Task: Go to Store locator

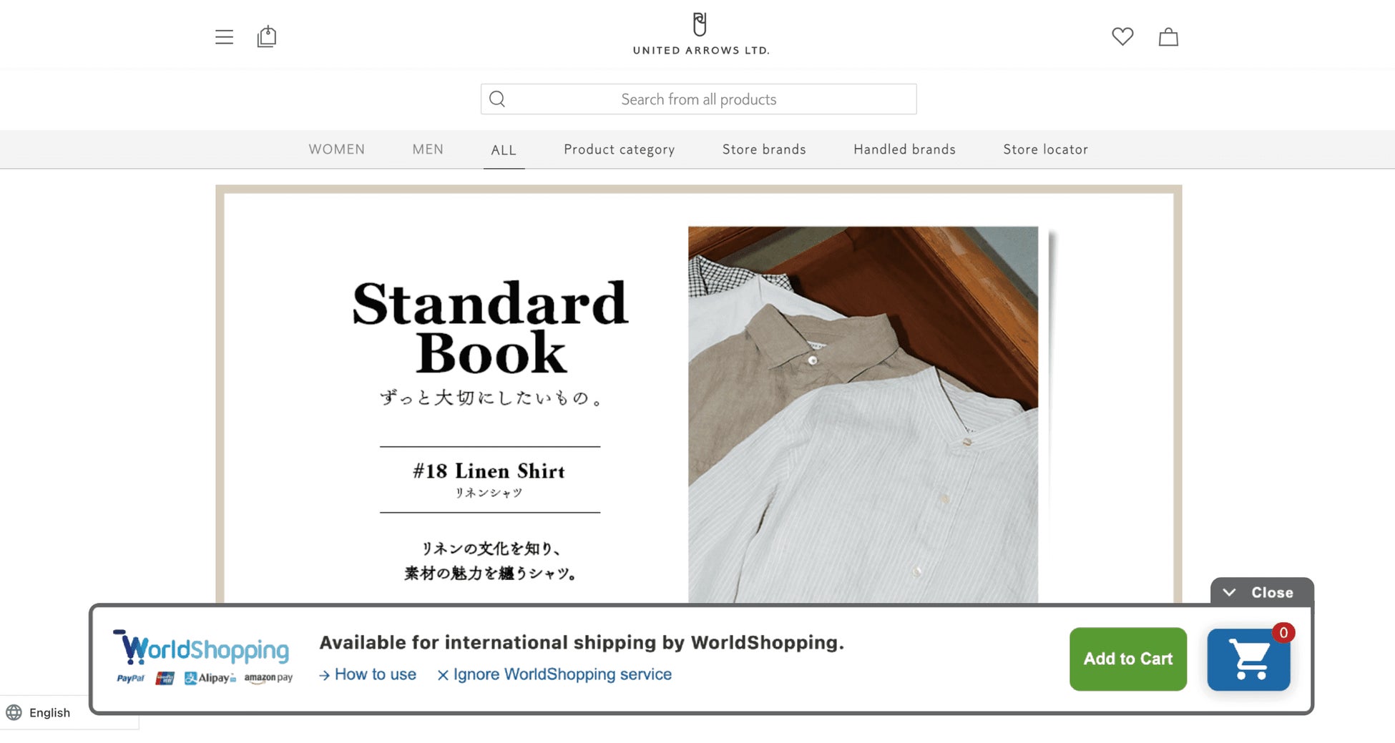Action: coord(1045,149)
